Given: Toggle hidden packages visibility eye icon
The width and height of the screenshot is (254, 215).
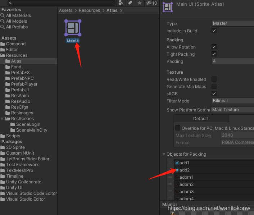Looking at the screenshot, I should (151, 3).
